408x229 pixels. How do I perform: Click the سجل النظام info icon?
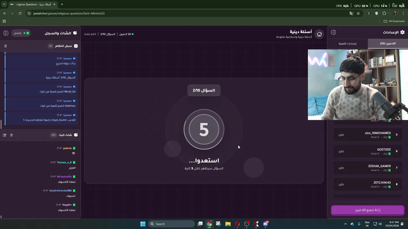coord(76,46)
